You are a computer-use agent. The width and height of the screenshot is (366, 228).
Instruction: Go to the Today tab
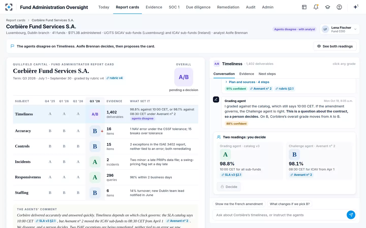click(104, 7)
